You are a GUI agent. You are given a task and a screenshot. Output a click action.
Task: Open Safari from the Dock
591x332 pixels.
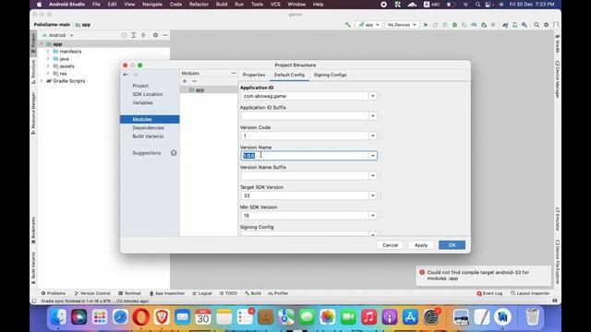[x=120, y=317]
